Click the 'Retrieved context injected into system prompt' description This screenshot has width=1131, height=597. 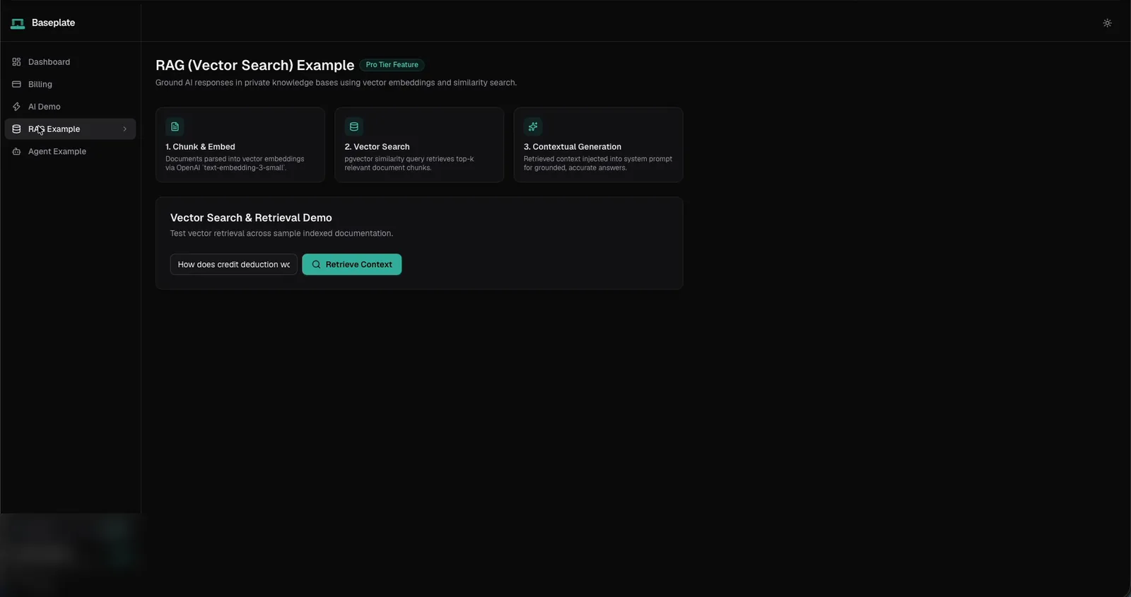[x=598, y=164]
